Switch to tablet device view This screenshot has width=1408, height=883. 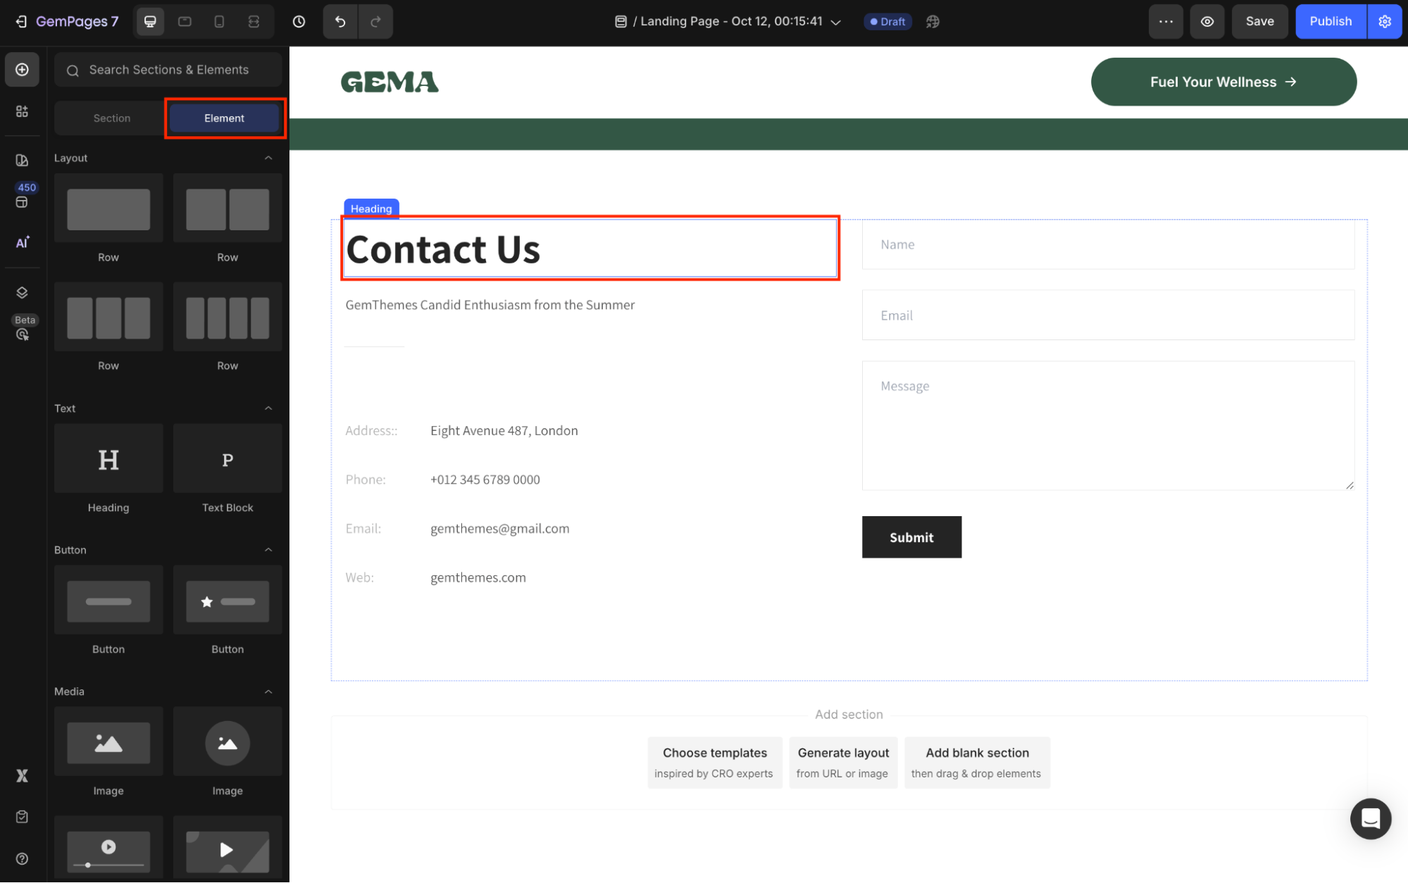185,22
